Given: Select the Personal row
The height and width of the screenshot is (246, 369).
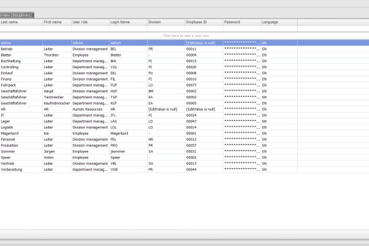Looking at the screenshot, I should point(184,140).
